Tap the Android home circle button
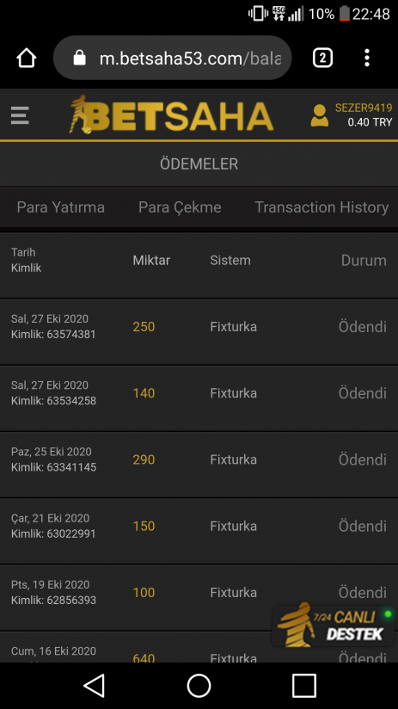Viewport: 398px width, 709px height. 199,686
